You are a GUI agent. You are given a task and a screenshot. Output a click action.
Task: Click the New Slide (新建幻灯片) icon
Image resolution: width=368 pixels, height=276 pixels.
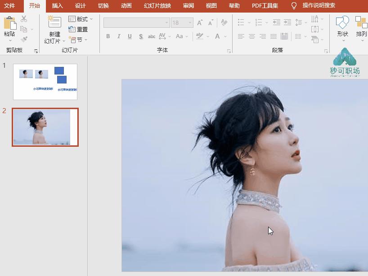pos(54,22)
